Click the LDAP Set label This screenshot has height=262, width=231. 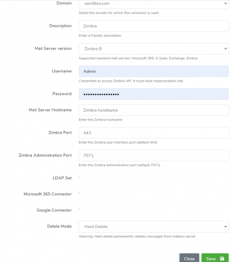click(62, 178)
